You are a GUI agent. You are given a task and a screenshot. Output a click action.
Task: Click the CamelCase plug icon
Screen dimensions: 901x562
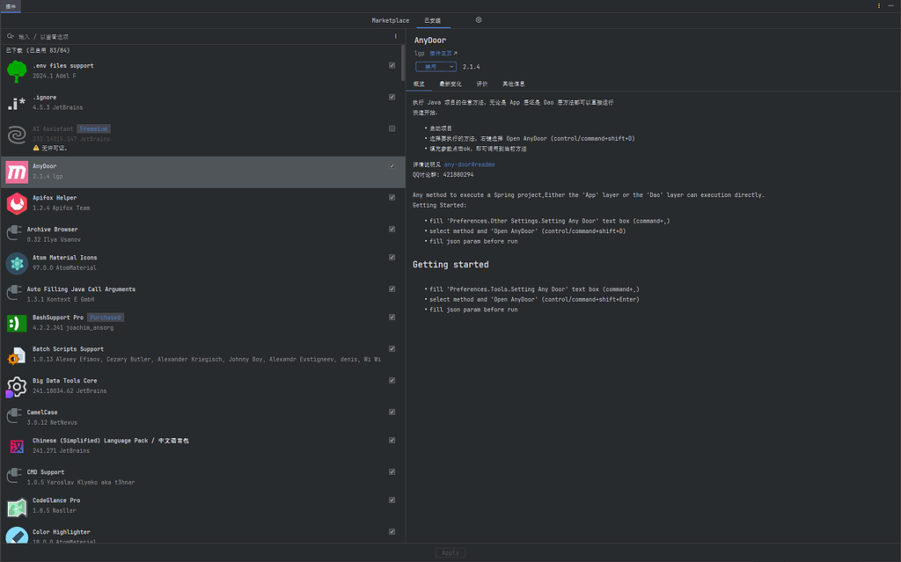14,415
